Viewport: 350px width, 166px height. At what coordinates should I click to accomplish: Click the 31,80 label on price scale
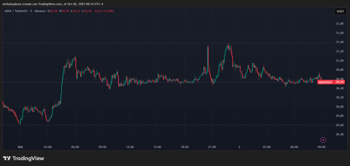[339, 24]
